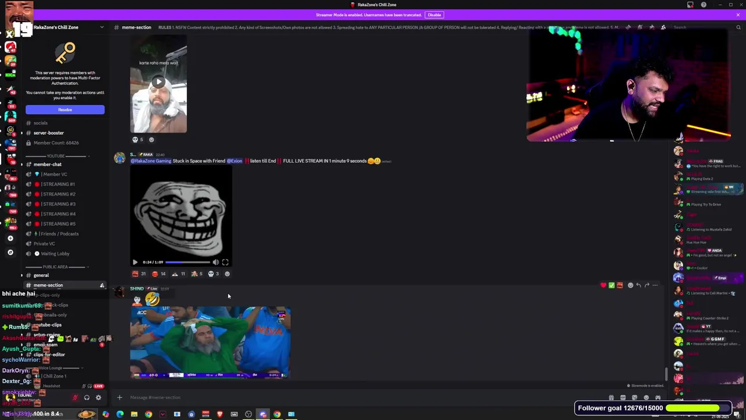Open the server-booster channel
Image resolution: width=746 pixels, height=420 pixels.
pyautogui.click(x=65, y=133)
